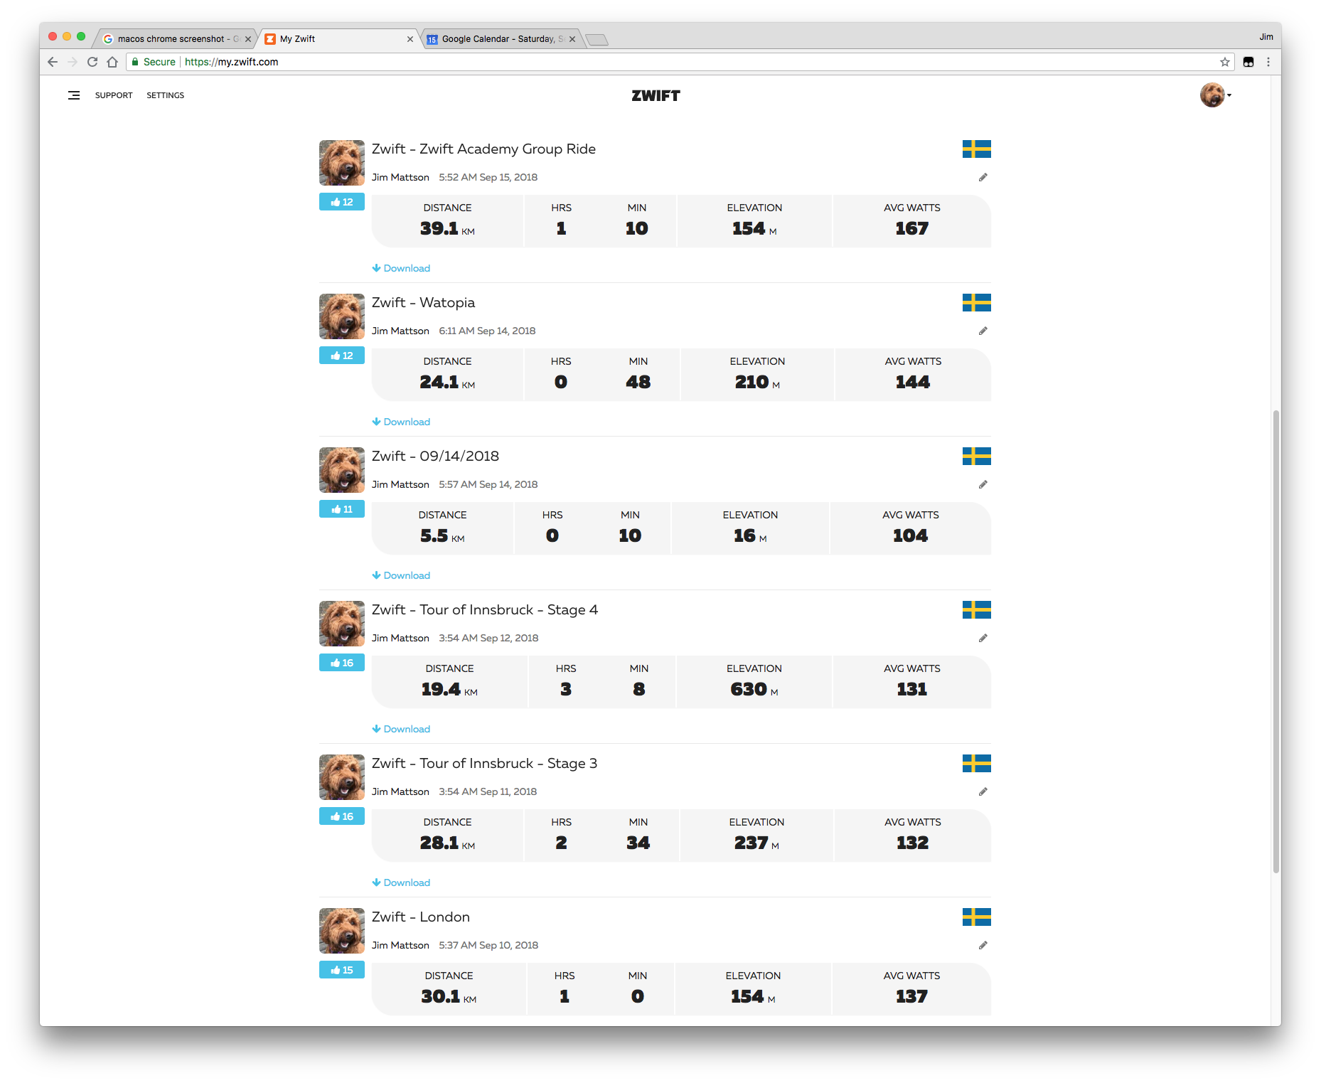The image size is (1321, 1083).
Task: Open the hamburger menu icon
Action: pos(74,95)
